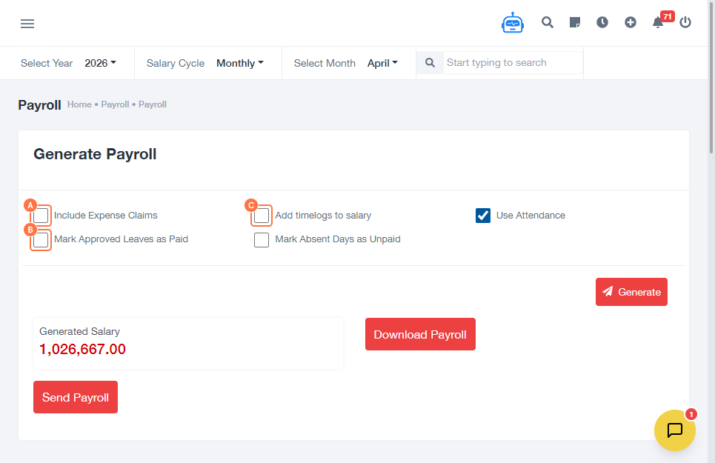Open the clock timer icon
Screen dimensions: 715x463
[602, 22]
